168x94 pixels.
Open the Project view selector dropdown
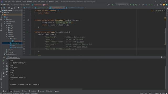5,8
